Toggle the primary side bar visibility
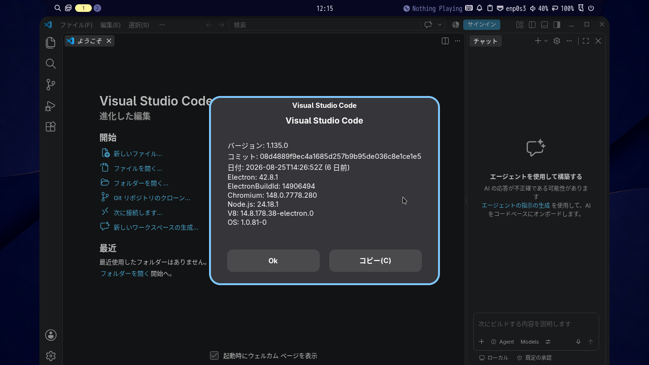 [532, 25]
